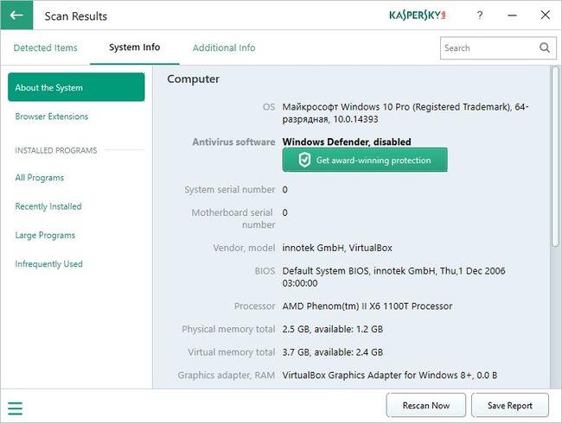The width and height of the screenshot is (562, 423).
Task: Click the Motherboard serial number value
Action: [x=284, y=212]
